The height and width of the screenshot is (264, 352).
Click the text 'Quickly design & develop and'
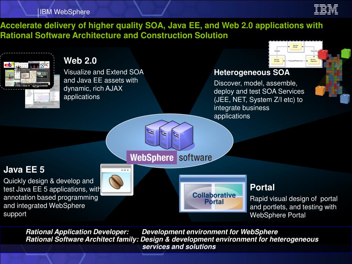coord(48,181)
